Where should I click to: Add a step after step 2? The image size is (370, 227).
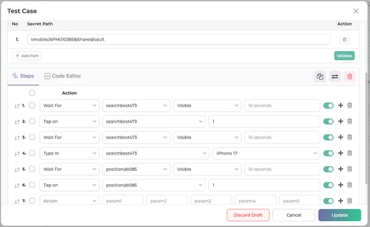(x=341, y=121)
